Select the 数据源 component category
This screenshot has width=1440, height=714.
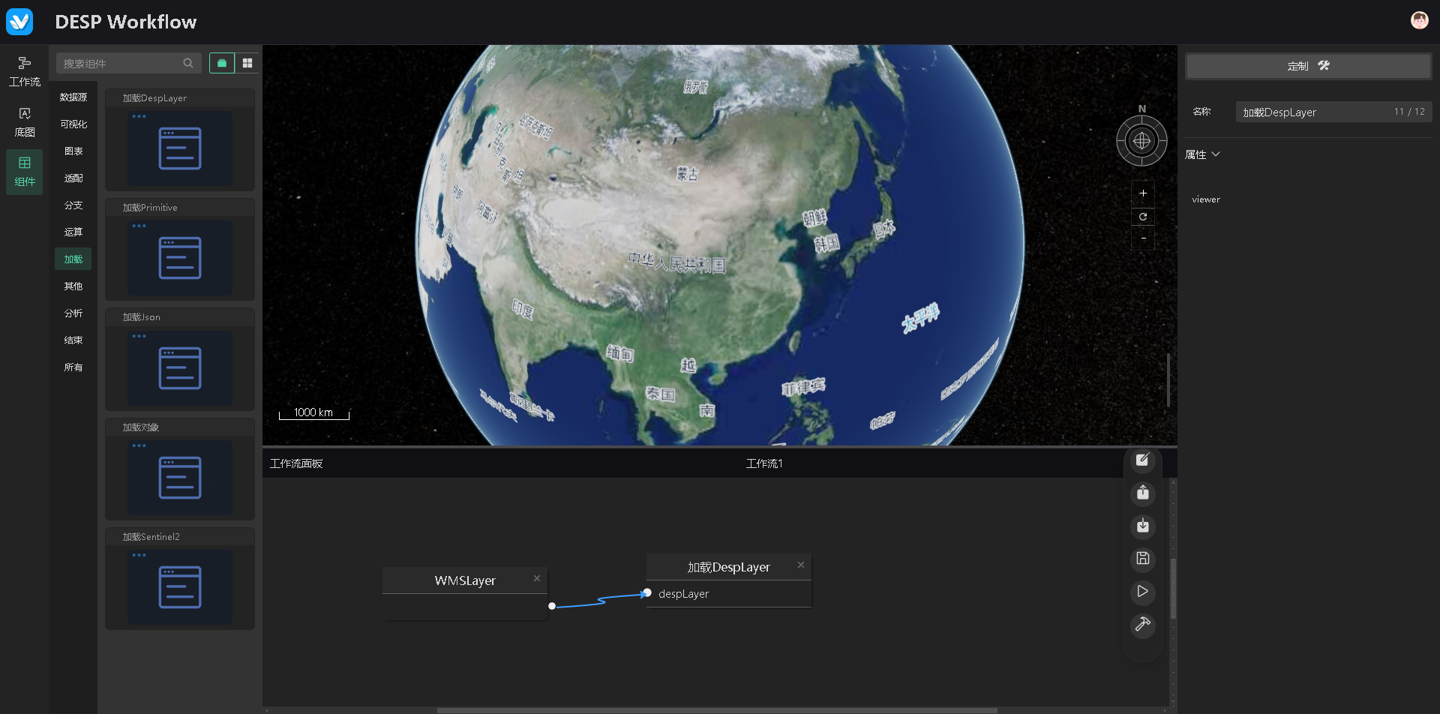coord(73,97)
